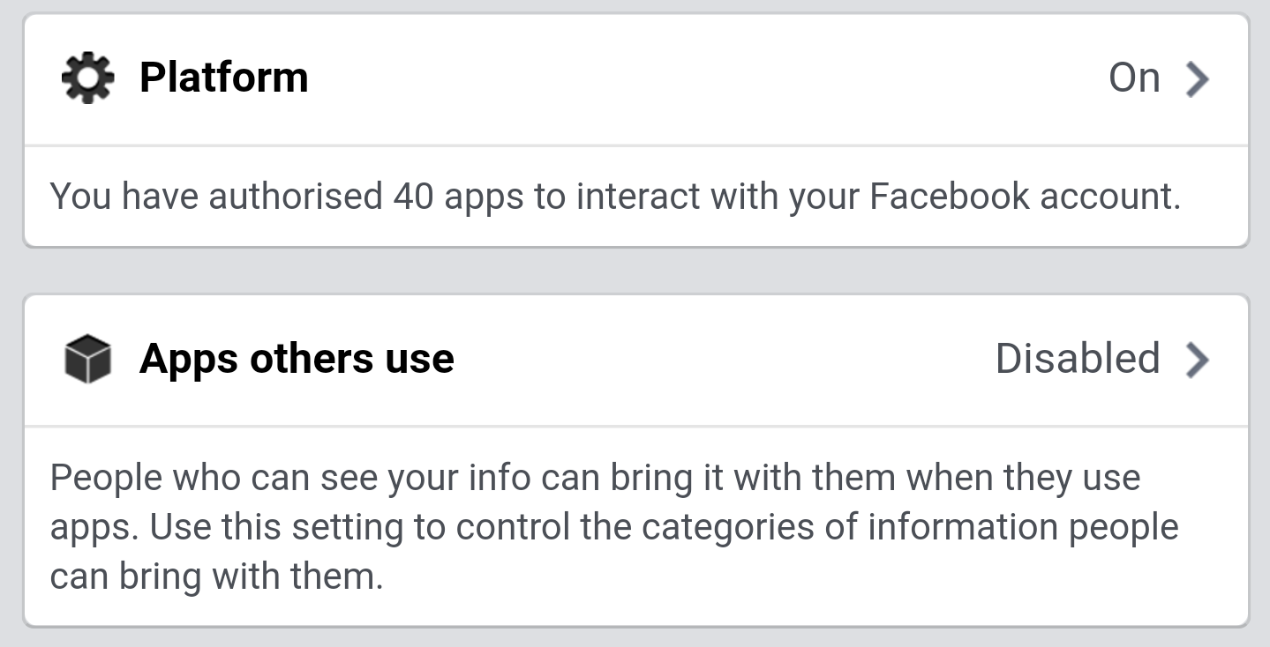
Task: Tap the 'can bring with them.' line
Action: [217, 577]
